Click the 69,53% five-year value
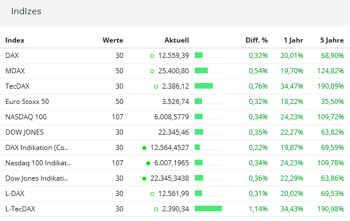Screen dimensions: 350x221 pyautogui.click(x=332, y=194)
